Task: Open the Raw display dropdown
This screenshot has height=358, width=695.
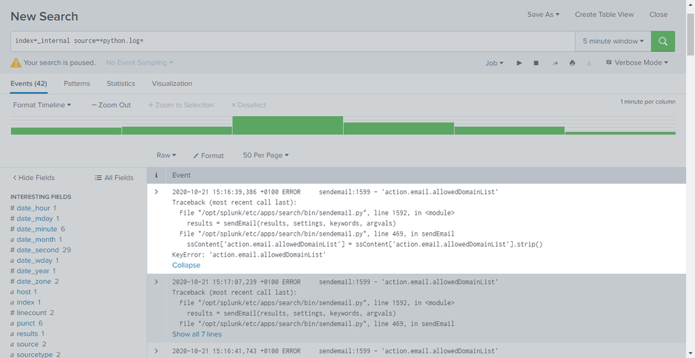Action: click(x=166, y=156)
